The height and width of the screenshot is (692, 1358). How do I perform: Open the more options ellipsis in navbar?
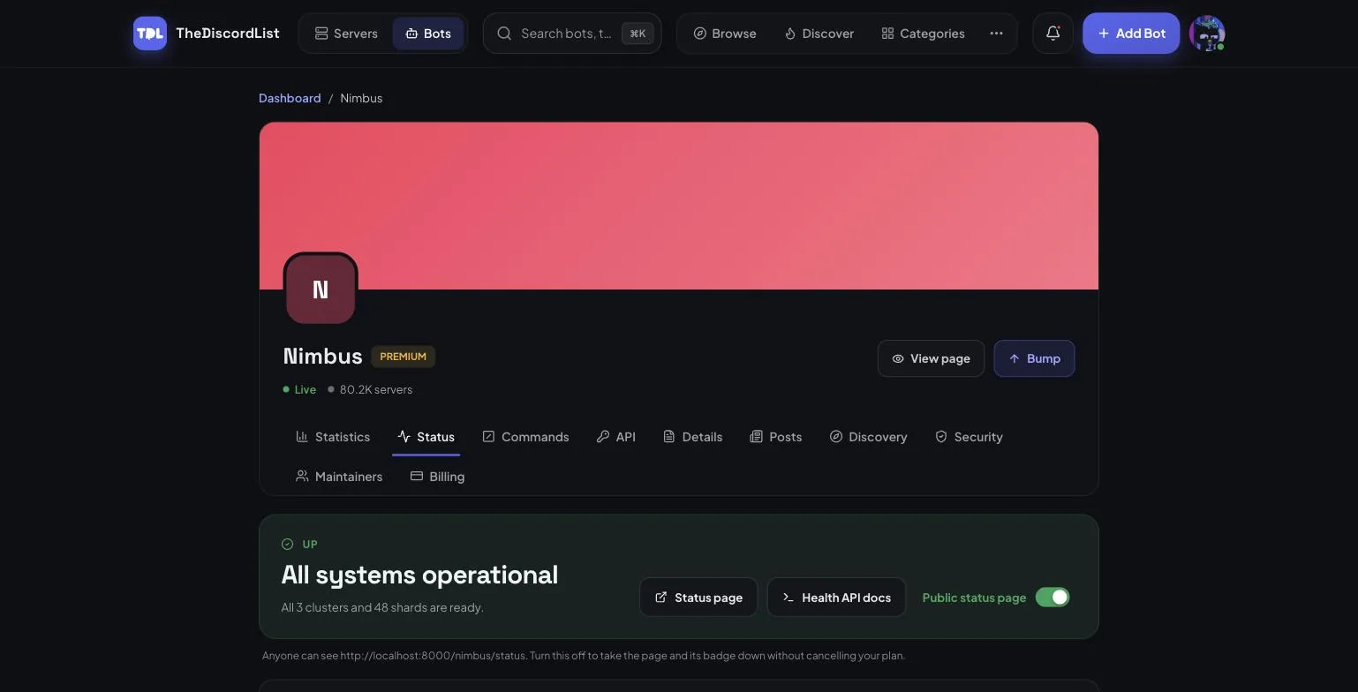pyautogui.click(x=996, y=34)
